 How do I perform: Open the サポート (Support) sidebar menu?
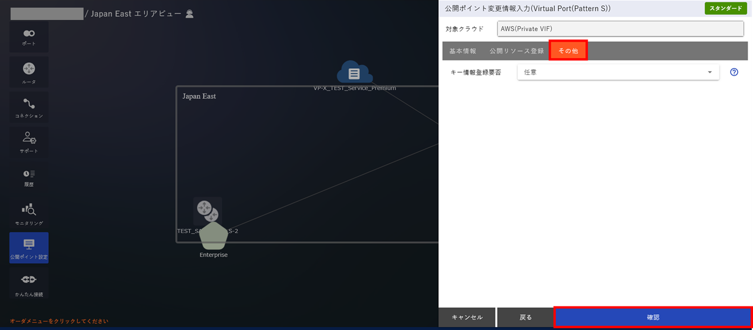click(x=29, y=143)
